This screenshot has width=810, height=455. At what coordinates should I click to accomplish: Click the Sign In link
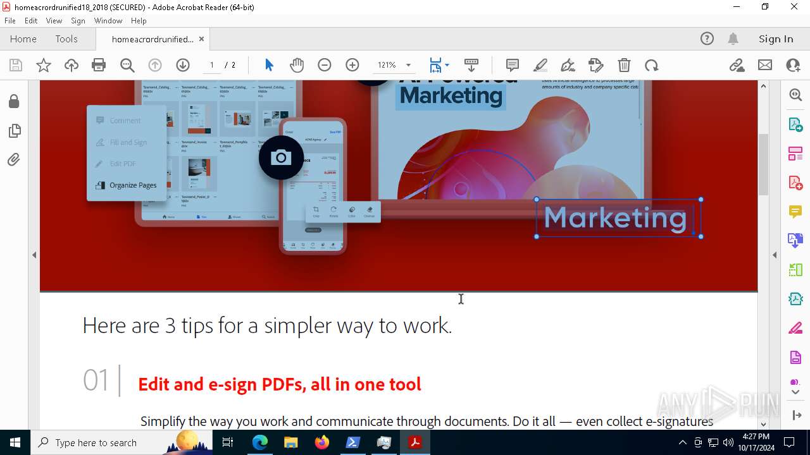(776, 39)
